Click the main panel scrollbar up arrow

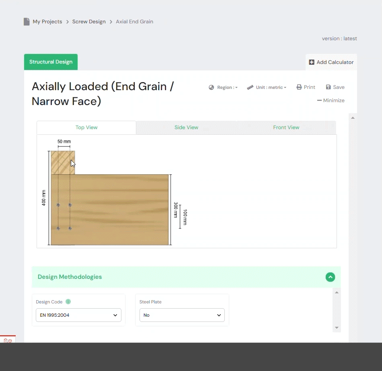click(x=353, y=118)
